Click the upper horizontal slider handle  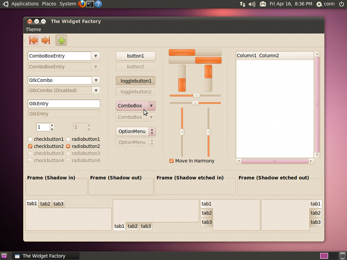click(x=196, y=95)
